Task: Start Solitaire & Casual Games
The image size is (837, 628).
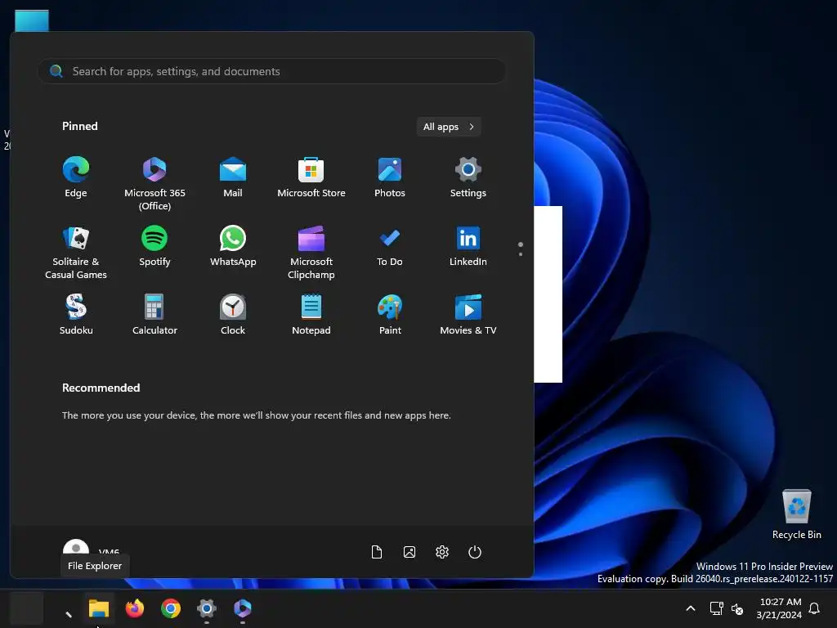Action: pos(76,252)
